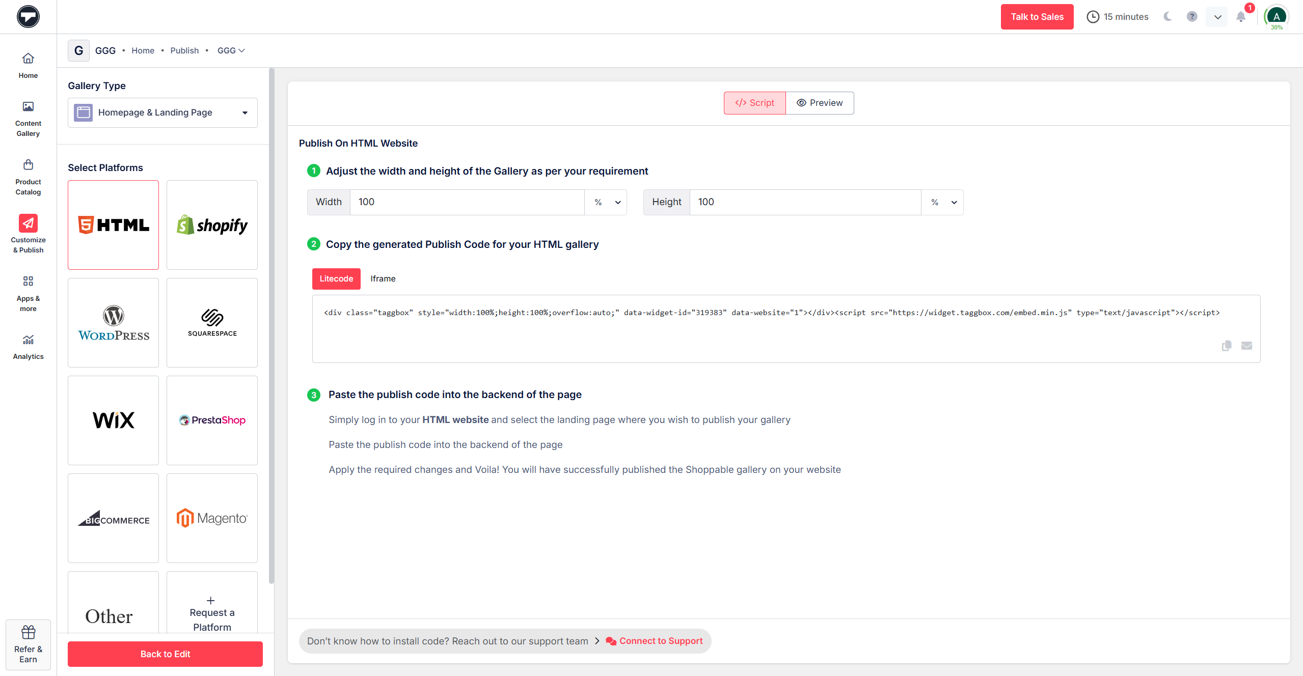Select the Wix platform icon

113,420
